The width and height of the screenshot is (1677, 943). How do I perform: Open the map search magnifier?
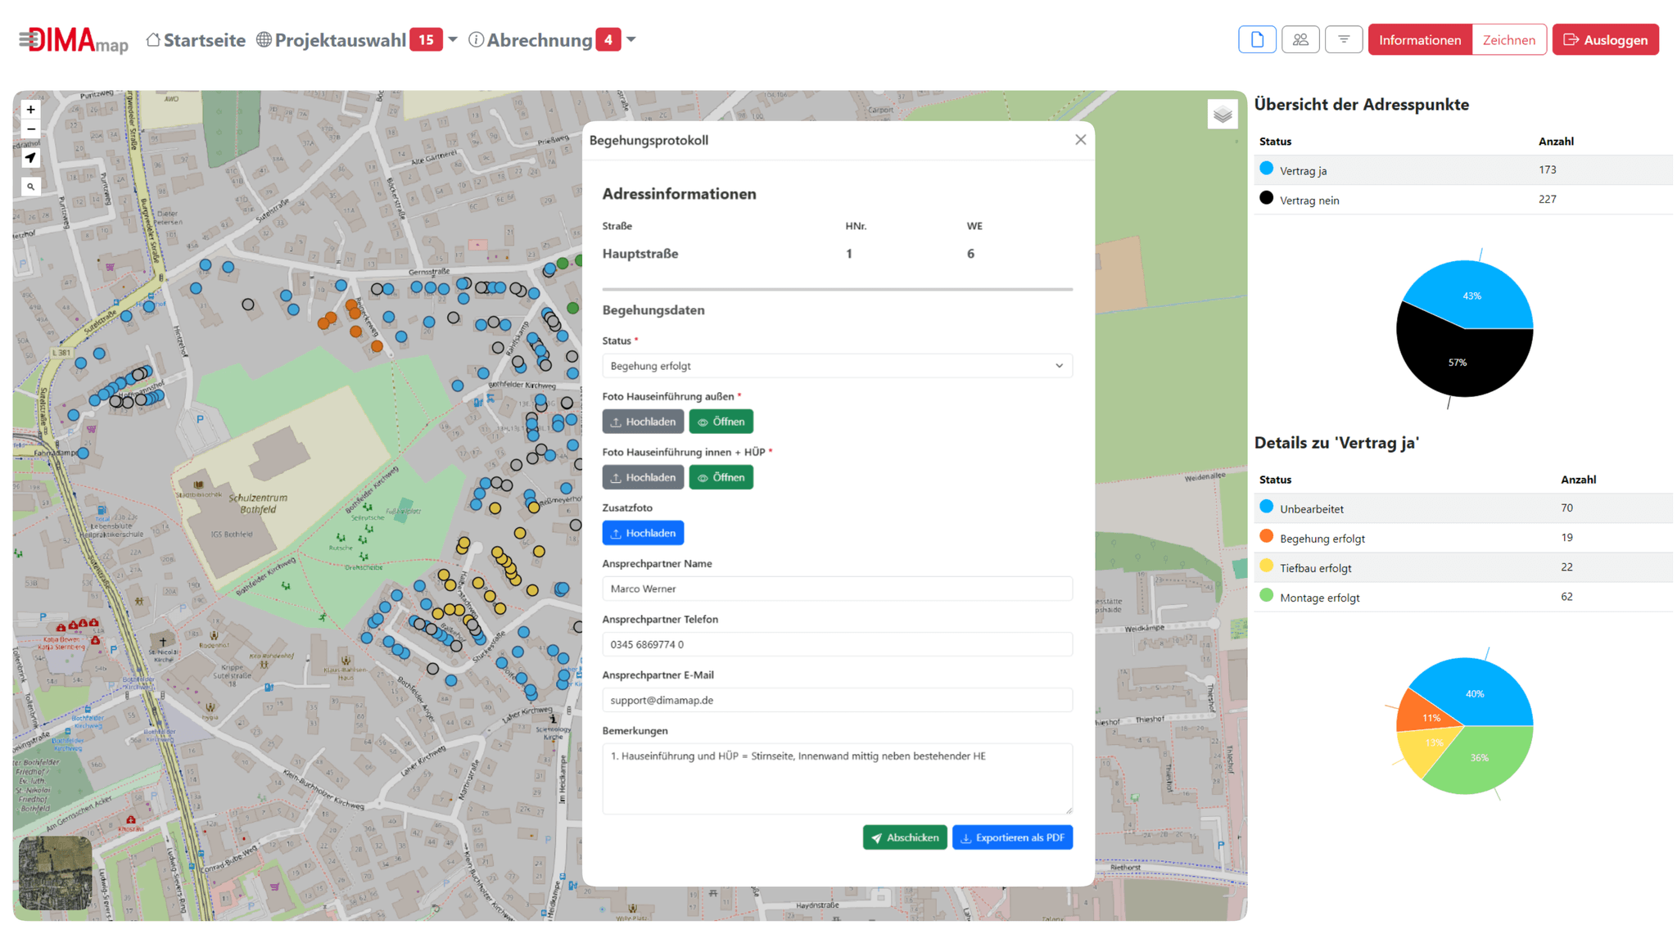pyautogui.click(x=30, y=187)
